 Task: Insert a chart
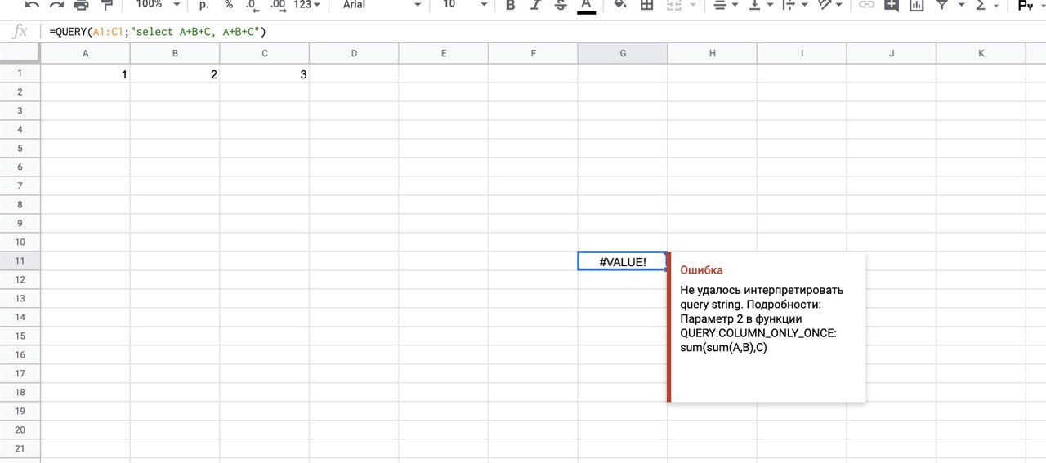[x=917, y=5]
